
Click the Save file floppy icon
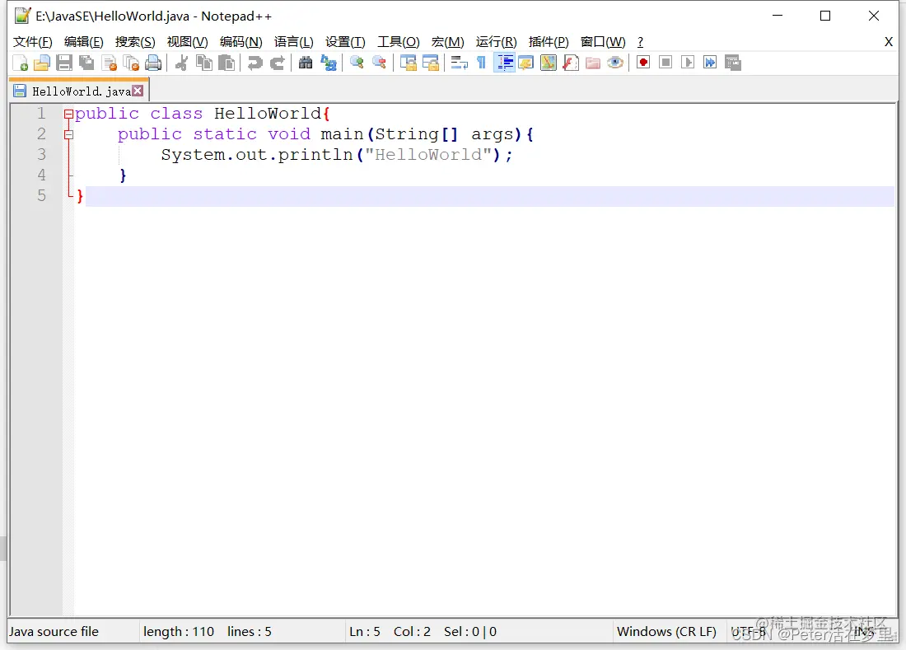coord(64,63)
